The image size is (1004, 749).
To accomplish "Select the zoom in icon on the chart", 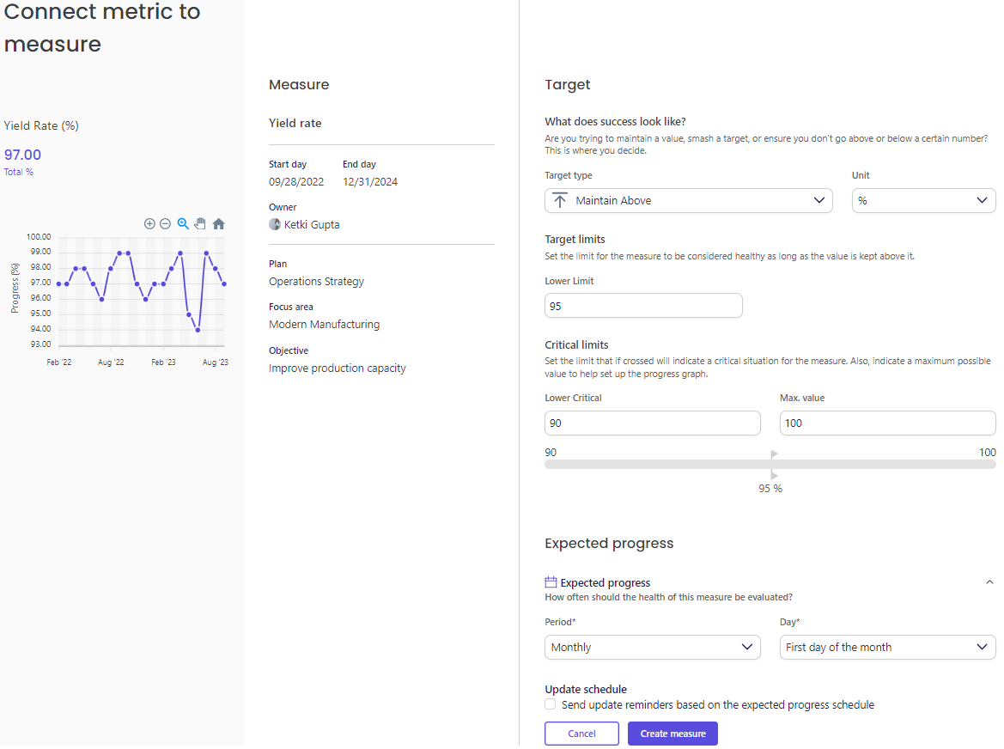I will pyautogui.click(x=149, y=223).
